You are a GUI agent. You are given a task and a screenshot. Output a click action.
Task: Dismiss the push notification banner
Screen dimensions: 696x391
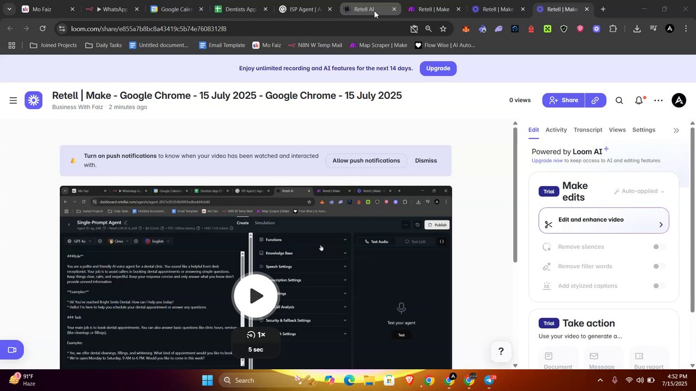(x=426, y=161)
